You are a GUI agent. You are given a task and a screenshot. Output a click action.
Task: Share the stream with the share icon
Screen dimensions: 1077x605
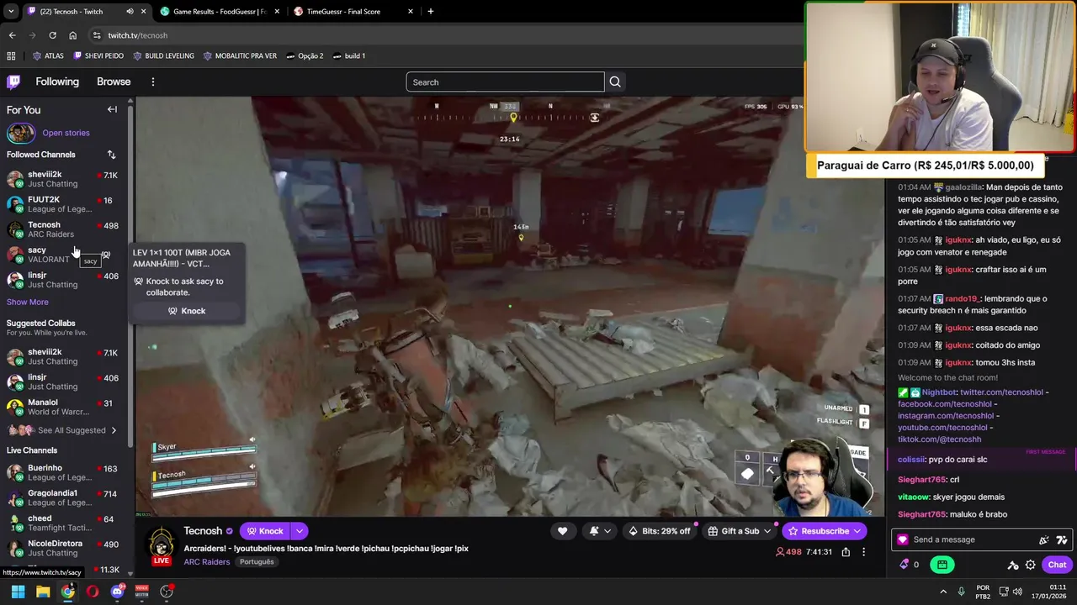pos(845,552)
